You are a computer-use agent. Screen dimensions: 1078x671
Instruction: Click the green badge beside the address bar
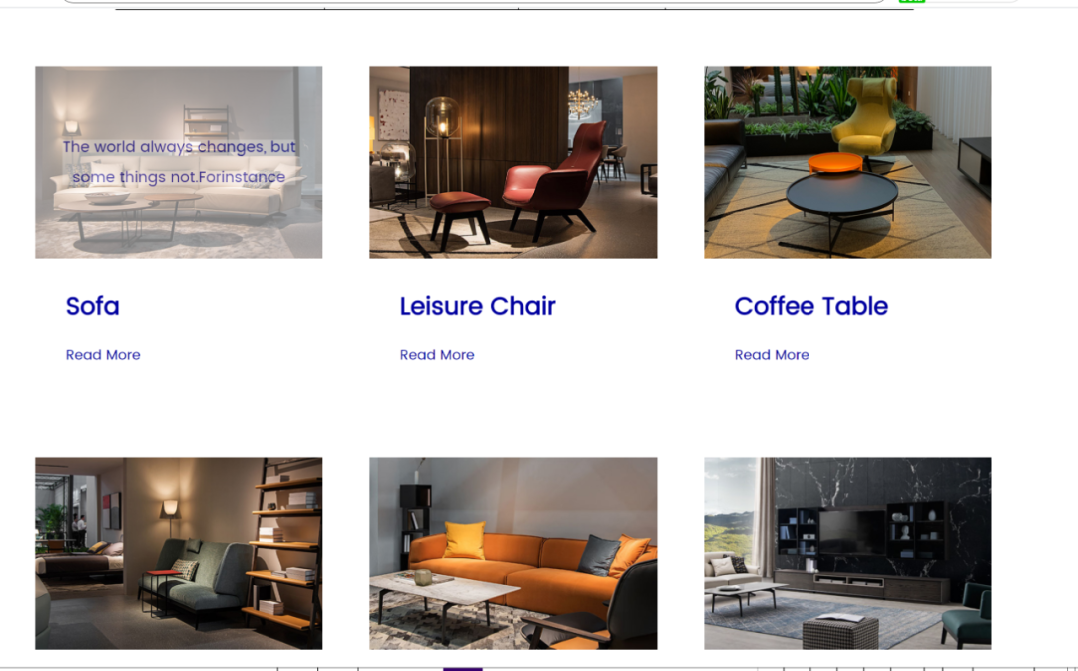911,1
